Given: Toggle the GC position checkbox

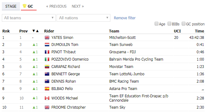Looking at the screenshot, I should point(184,24).
